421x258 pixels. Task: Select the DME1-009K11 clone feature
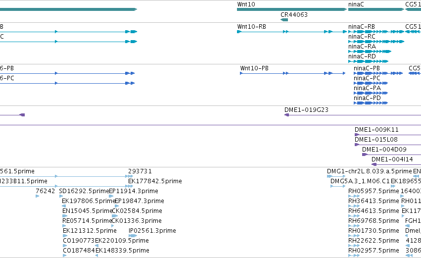click(388, 135)
